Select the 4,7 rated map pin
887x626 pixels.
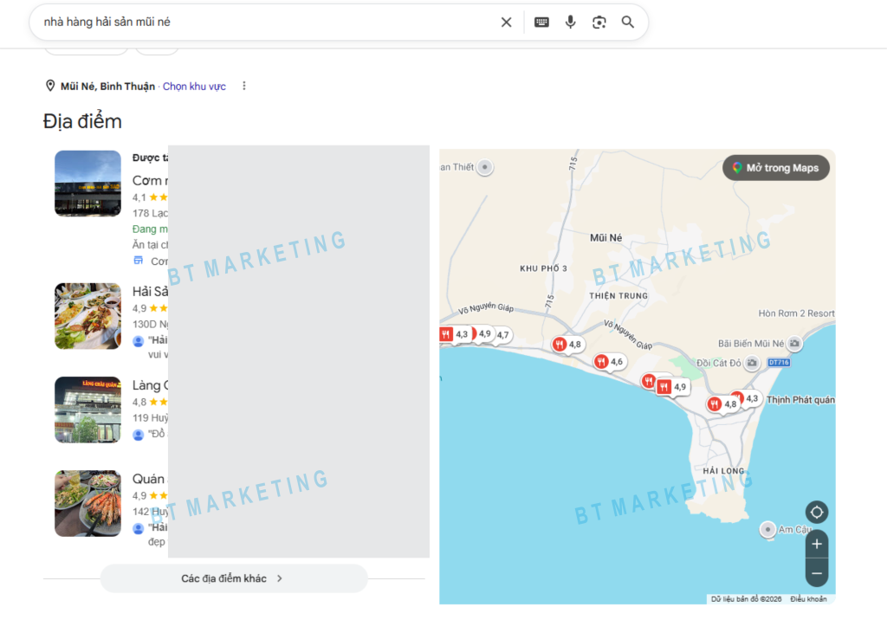502,335
